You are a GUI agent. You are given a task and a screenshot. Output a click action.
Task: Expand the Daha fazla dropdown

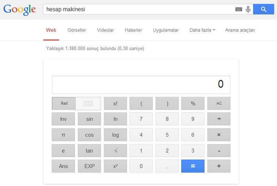coord(202,30)
